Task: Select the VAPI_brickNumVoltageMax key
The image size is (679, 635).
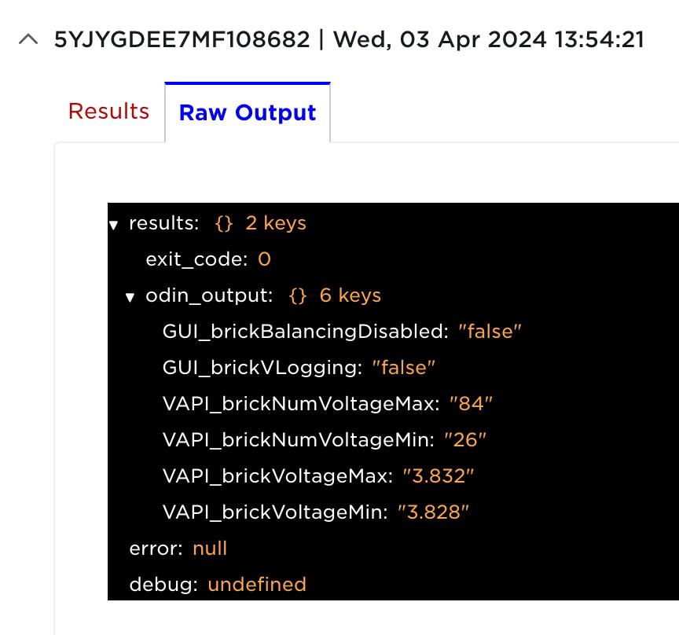Action: pyautogui.click(x=300, y=404)
